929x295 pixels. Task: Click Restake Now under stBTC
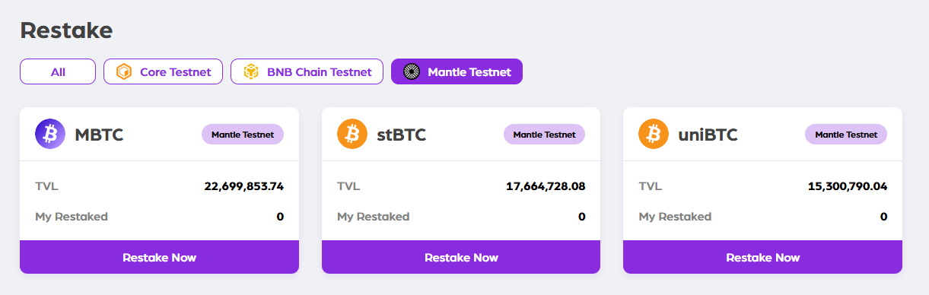pyautogui.click(x=461, y=257)
